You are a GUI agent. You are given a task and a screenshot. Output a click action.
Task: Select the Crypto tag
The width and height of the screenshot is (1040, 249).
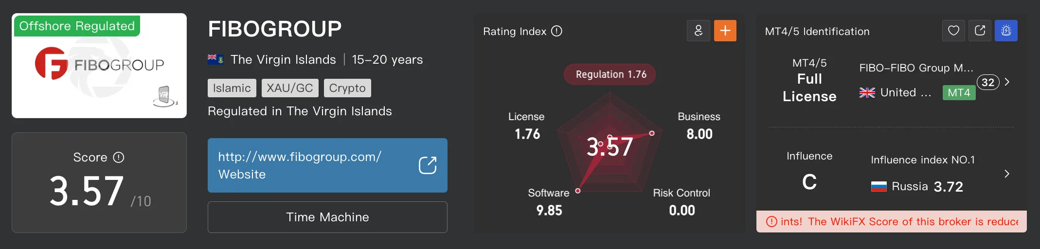coord(347,88)
